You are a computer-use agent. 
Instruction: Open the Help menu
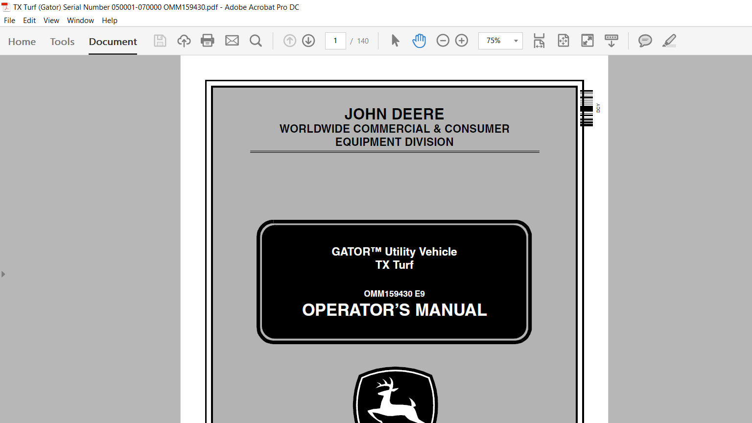[110, 21]
